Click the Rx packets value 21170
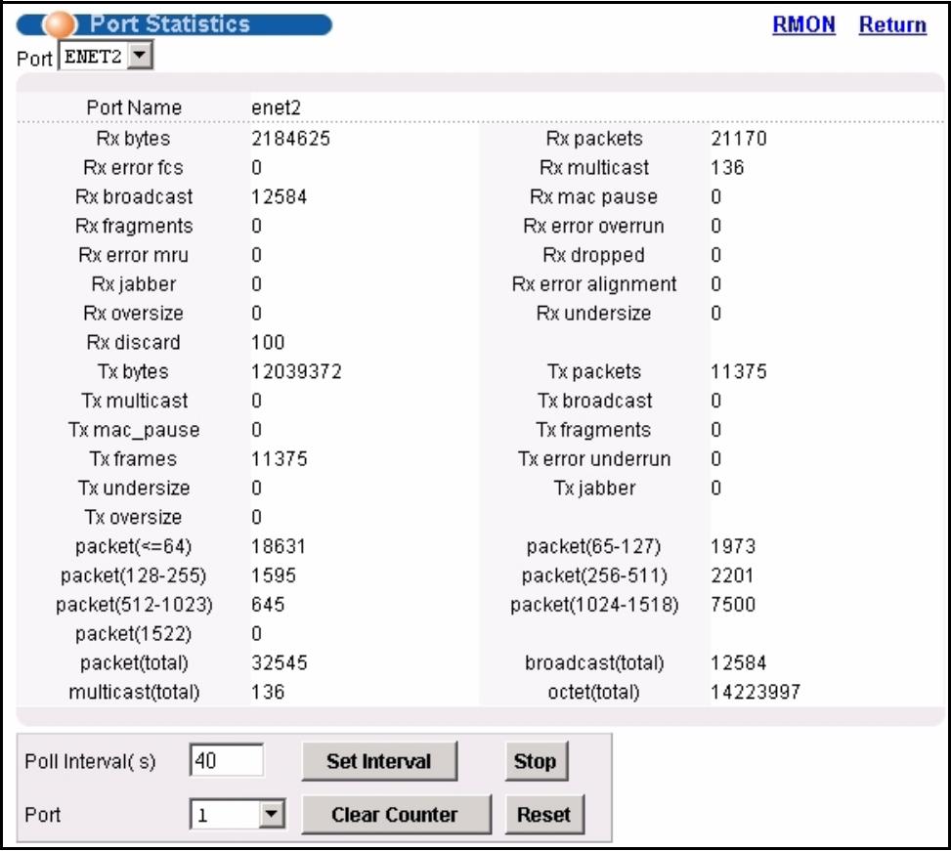951x851 pixels. [x=739, y=138]
